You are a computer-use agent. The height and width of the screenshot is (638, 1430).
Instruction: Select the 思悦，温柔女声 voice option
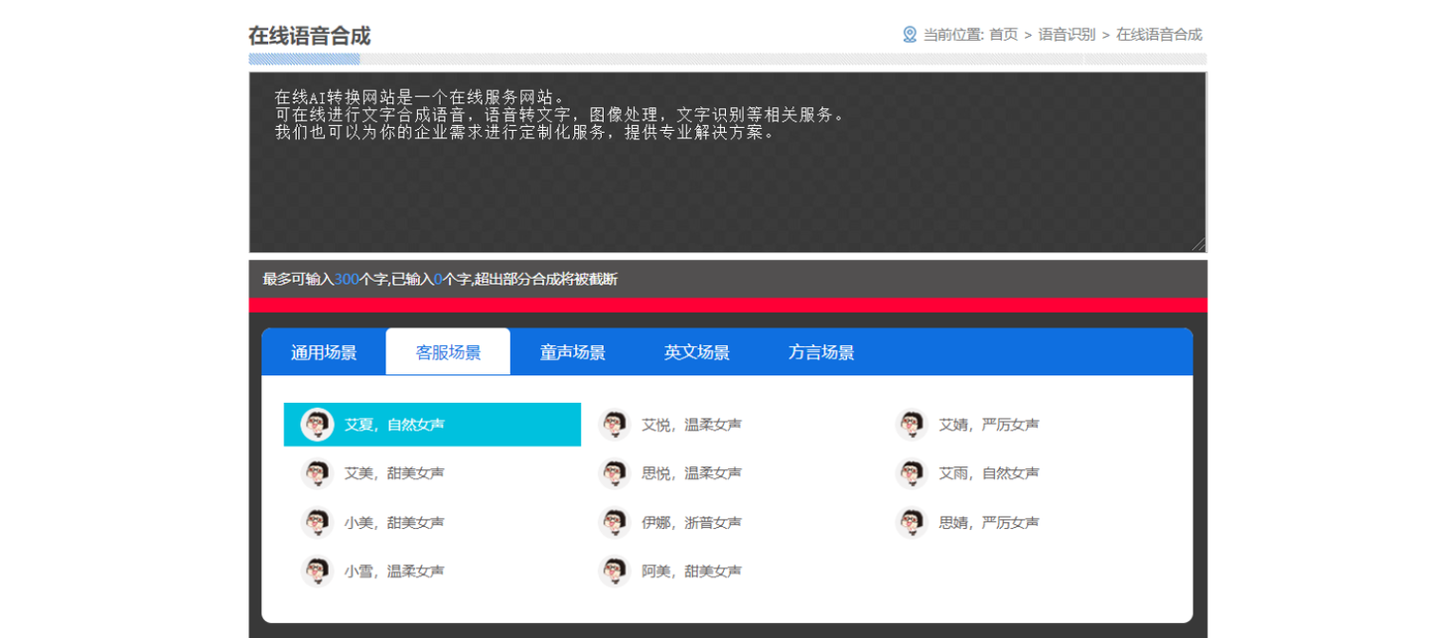pyautogui.click(x=730, y=473)
